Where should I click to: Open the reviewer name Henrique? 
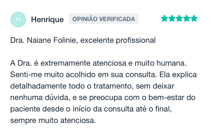[x=47, y=19]
